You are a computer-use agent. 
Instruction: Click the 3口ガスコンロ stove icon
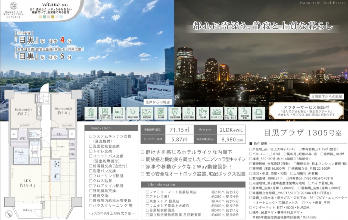(216, 114)
